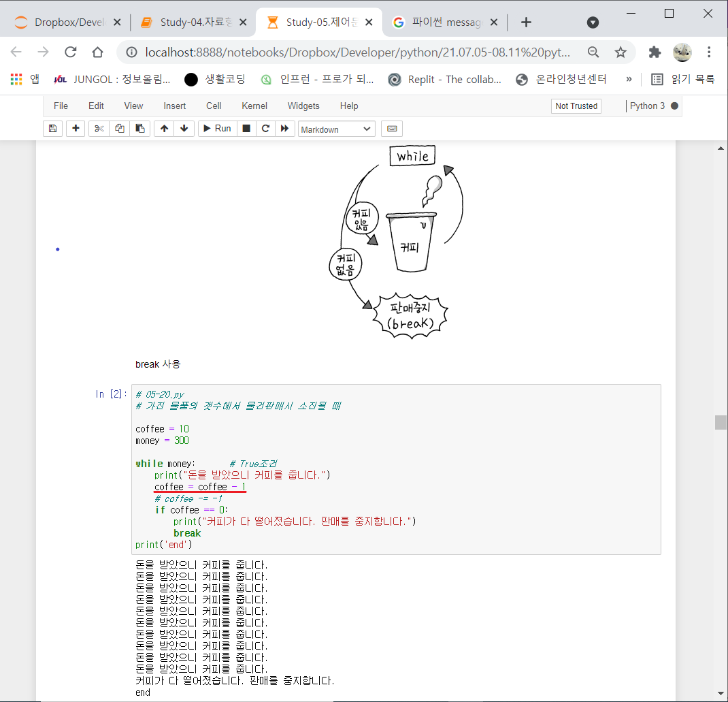
Task: Run the current cell
Action: (x=217, y=129)
